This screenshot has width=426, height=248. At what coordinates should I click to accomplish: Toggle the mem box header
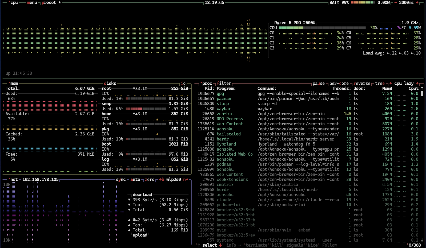13,83
